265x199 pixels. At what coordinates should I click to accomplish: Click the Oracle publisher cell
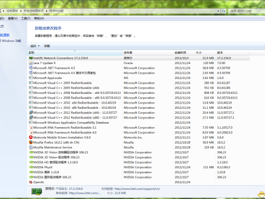click(128, 63)
